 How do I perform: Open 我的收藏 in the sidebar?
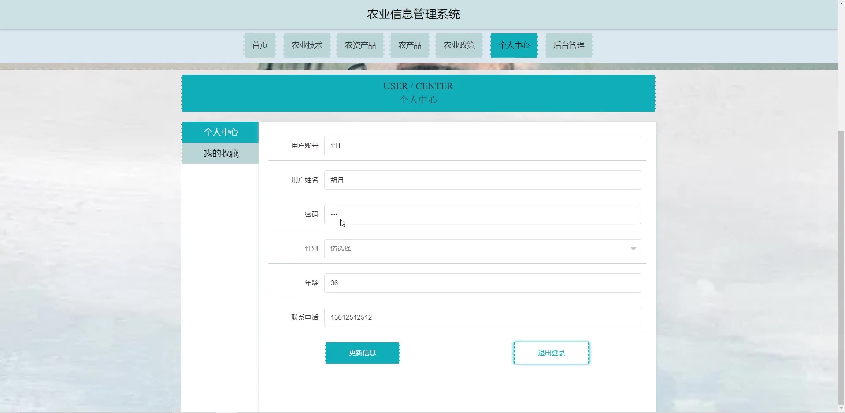221,153
